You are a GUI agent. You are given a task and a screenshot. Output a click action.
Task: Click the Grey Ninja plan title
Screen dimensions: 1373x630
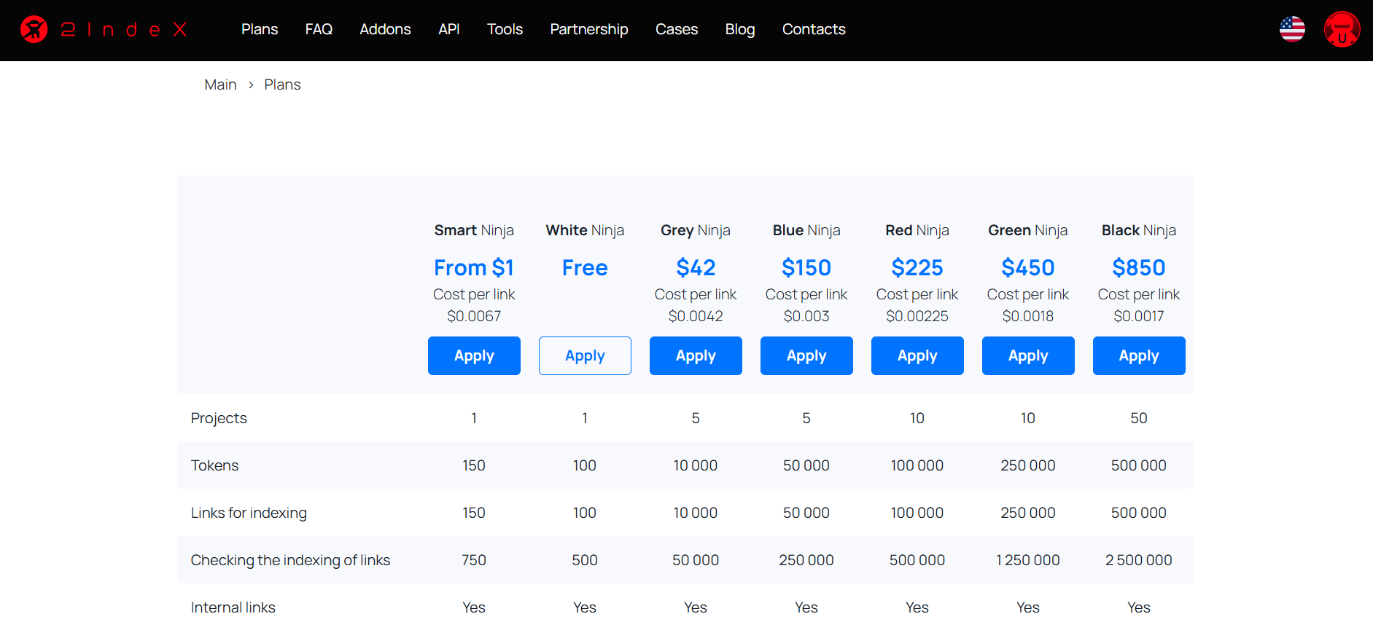point(696,230)
